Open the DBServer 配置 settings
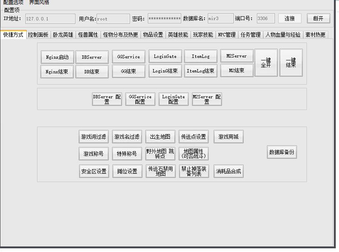This screenshot has width=339, height=252. point(107,99)
